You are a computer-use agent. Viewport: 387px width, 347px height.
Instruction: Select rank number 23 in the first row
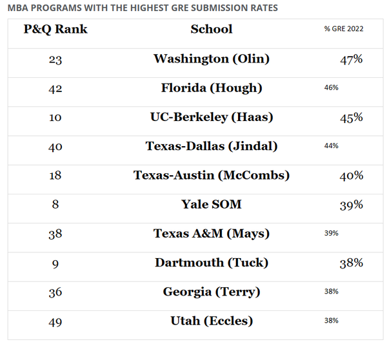pyautogui.click(x=55, y=59)
